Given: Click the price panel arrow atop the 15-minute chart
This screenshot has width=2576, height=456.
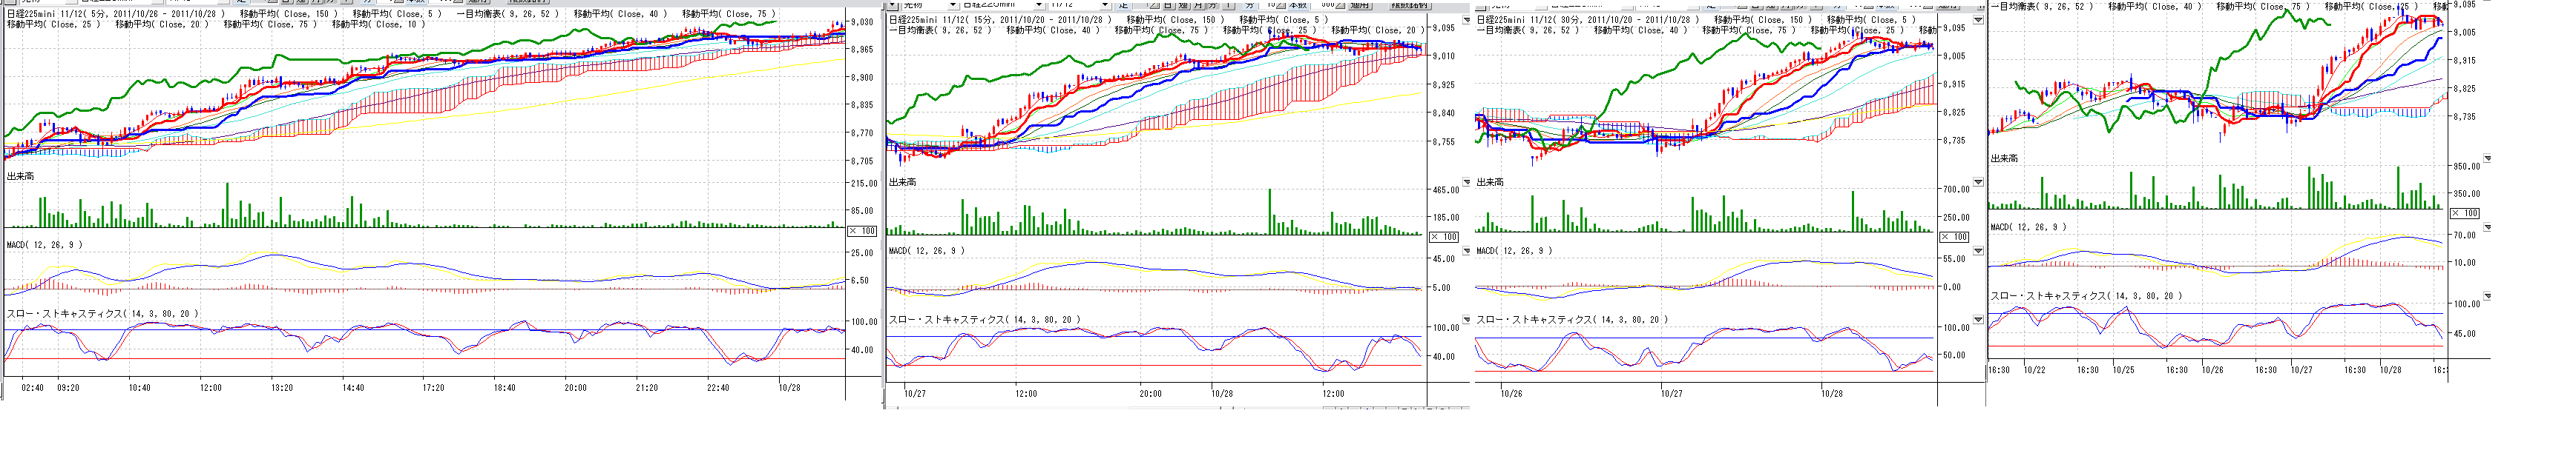Looking at the screenshot, I should (1467, 19).
